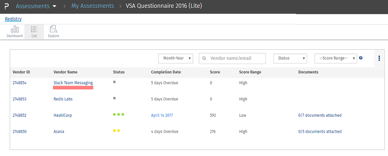This screenshot has height=156, width=388.
Task: Click Asana's High score range
Action: (x=243, y=132)
